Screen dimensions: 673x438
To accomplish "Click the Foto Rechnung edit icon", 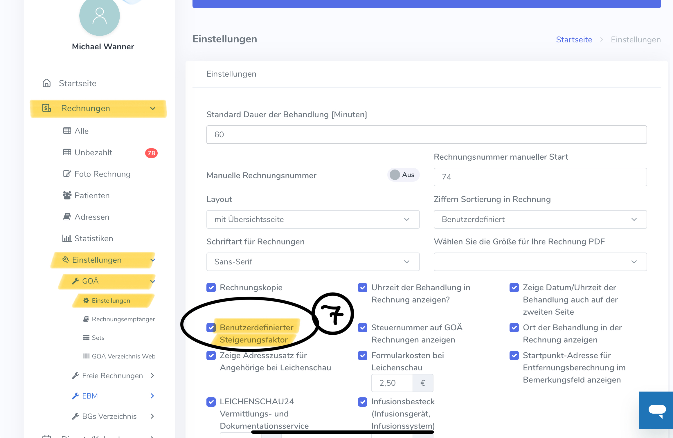I will pyautogui.click(x=67, y=174).
